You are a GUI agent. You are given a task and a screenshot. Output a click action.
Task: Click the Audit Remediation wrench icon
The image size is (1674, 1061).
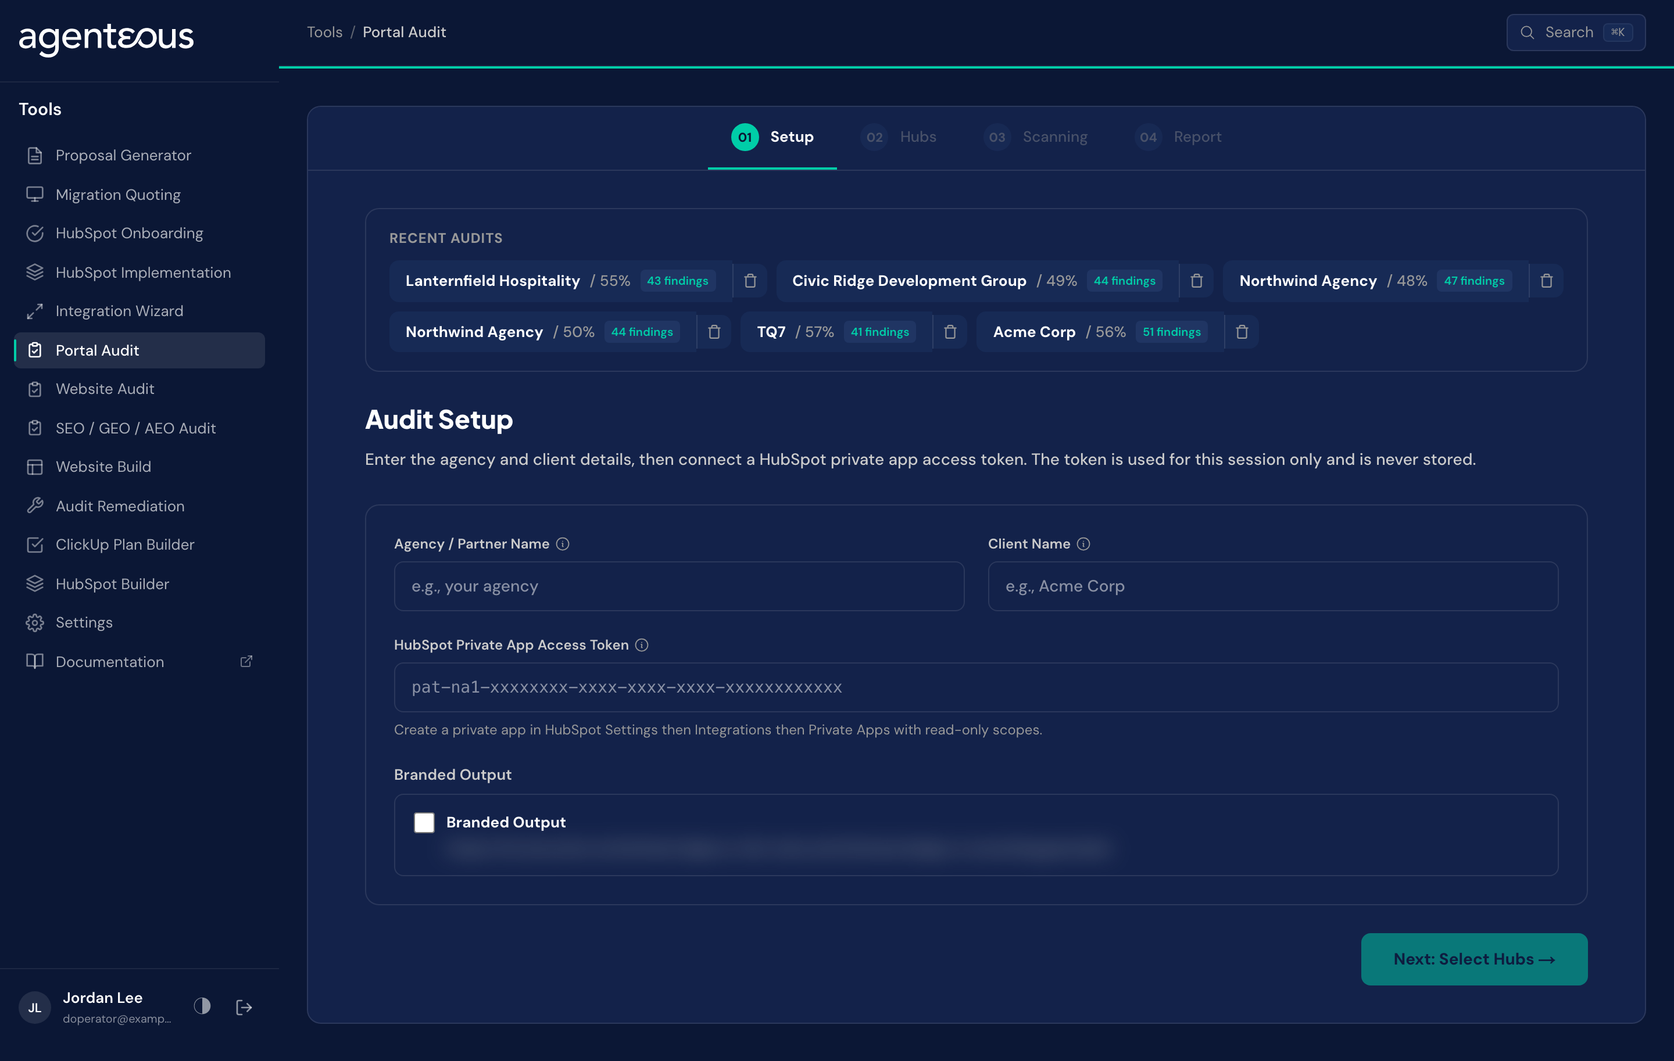click(35, 506)
